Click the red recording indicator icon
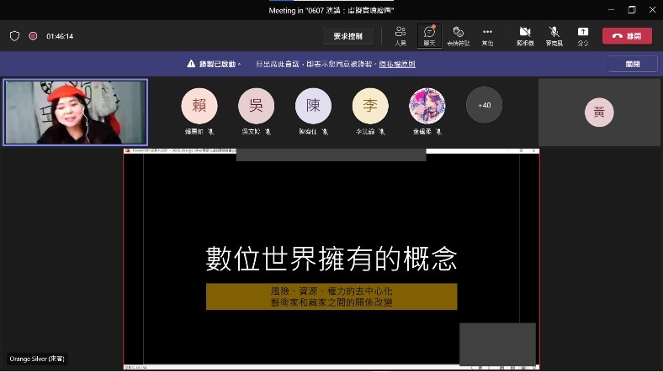The height and width of the screenshot is (372, 663). point(33,36)
